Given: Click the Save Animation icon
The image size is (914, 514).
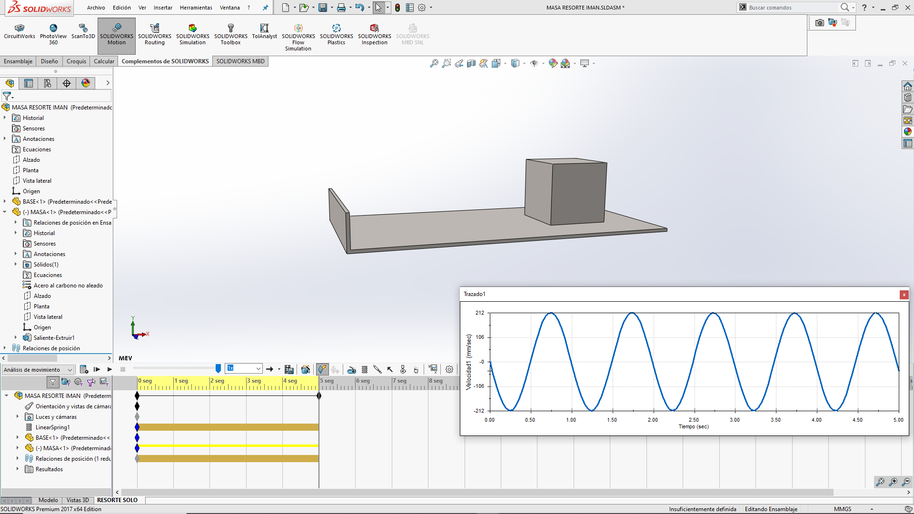Looking at the screenshot, I should (289, 369).
